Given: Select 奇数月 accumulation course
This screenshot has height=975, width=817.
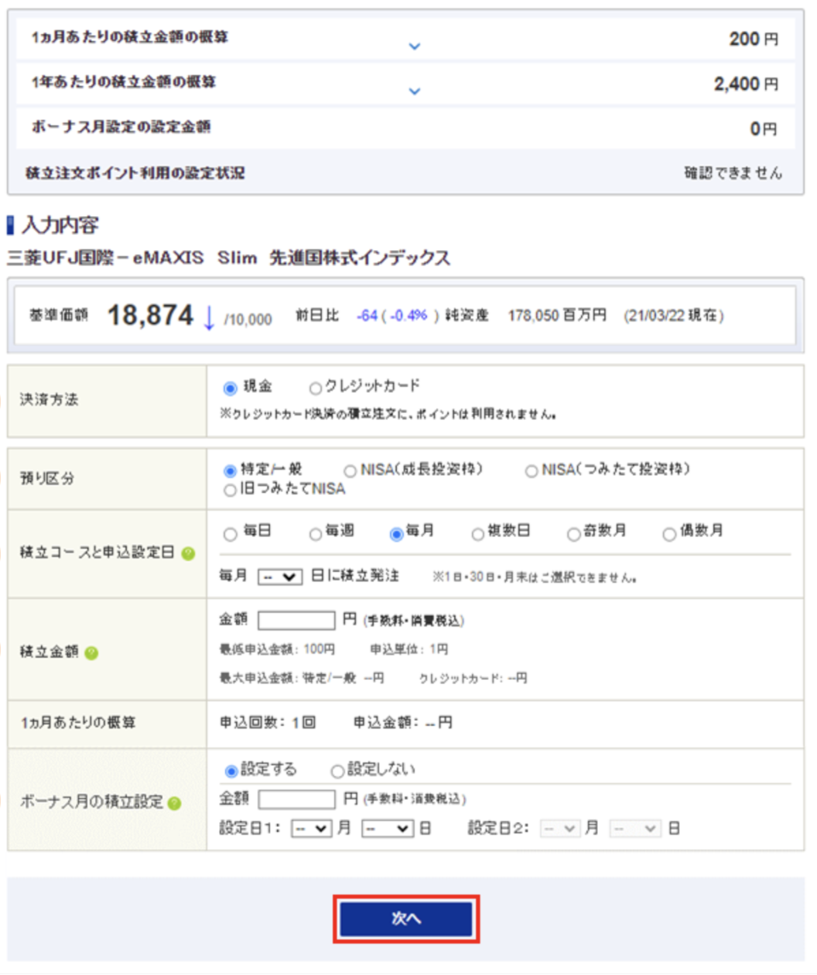Looking at the screenshot, I should [573, 534].
